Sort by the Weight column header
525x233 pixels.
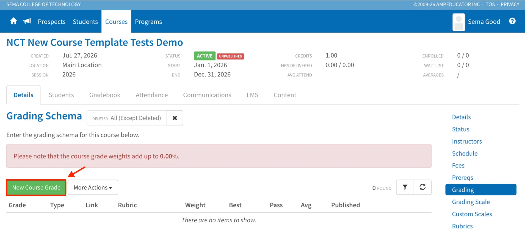(195, 205)
